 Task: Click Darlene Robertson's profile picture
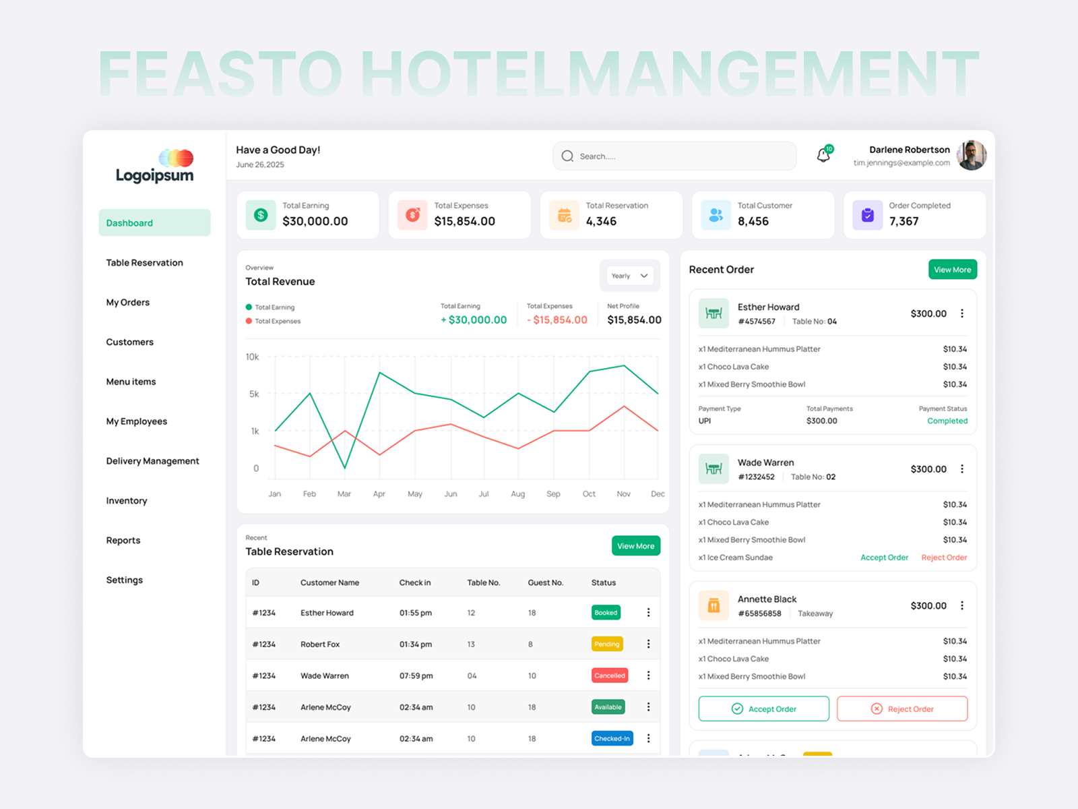pos(971,155)
